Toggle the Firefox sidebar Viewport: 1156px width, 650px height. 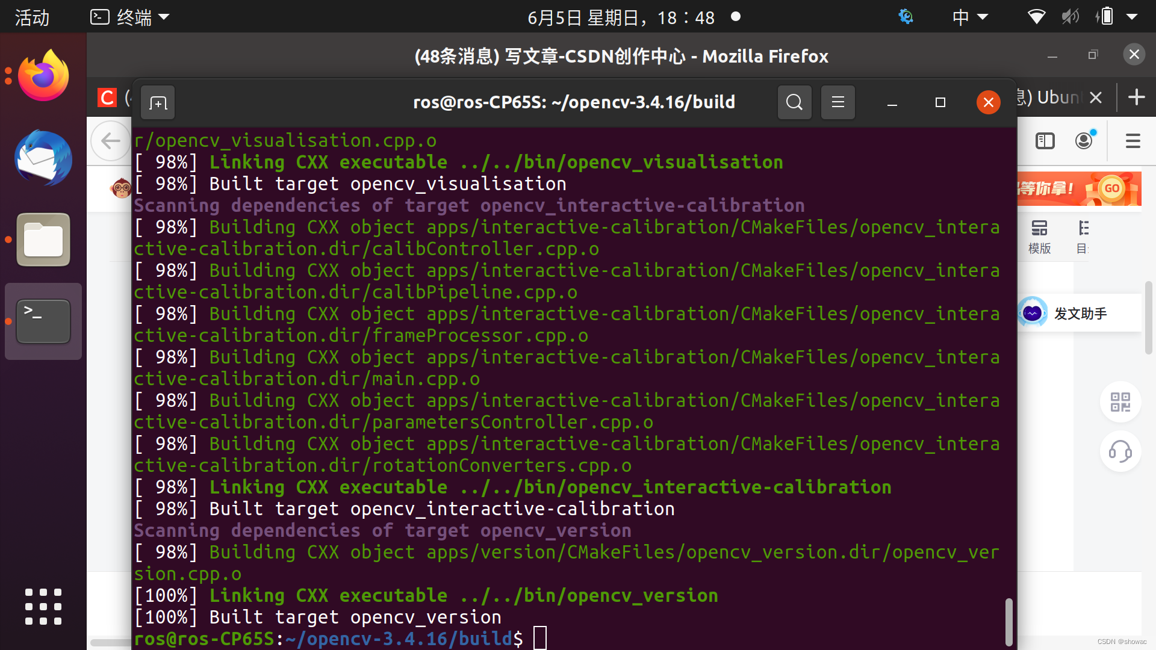tap(1045, 140)
